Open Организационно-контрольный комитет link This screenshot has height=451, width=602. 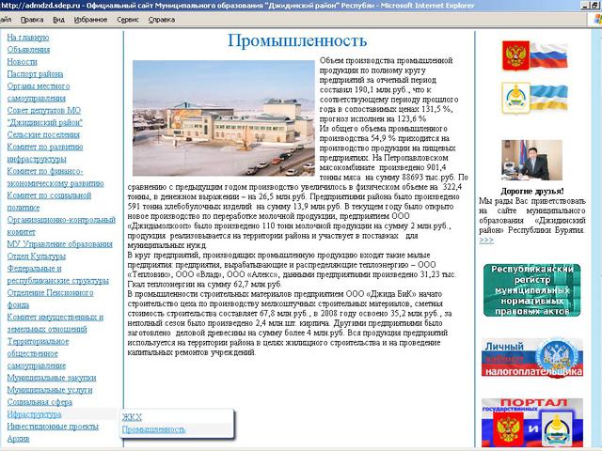[61, 225]
